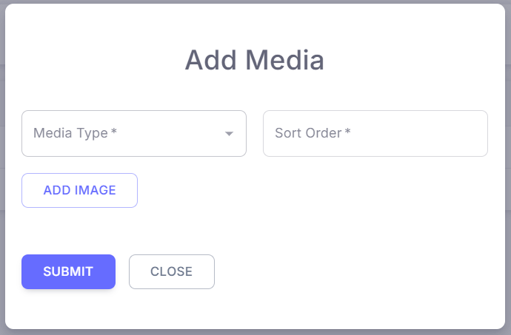Click the required asterisk beside Sort Order

pos(347,133)
